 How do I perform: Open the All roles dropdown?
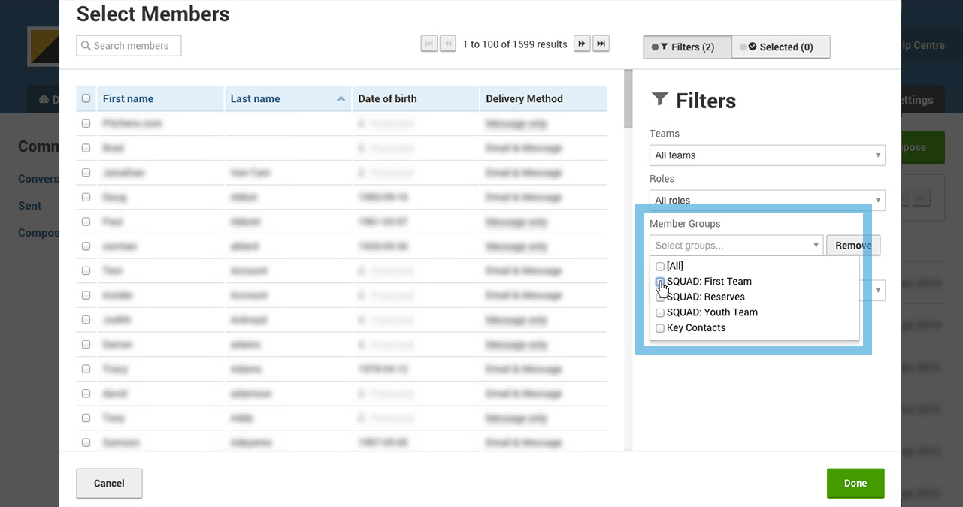[768, 200]
